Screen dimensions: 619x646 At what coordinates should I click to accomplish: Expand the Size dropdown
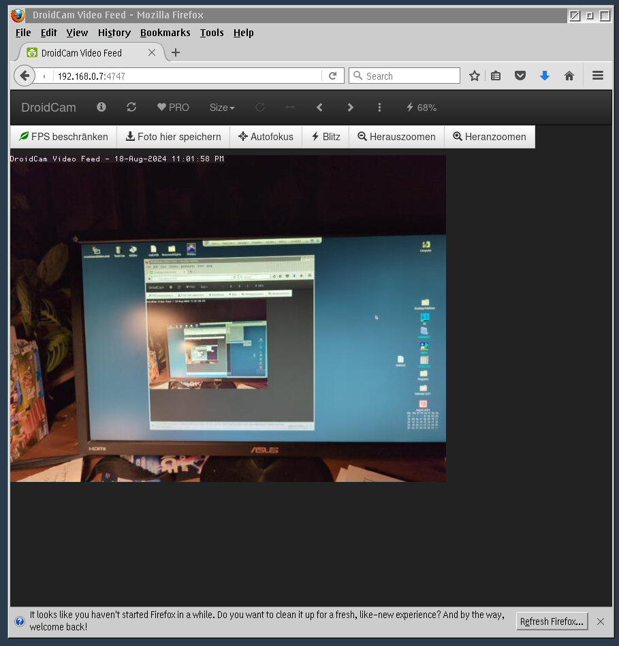[x=222, y=108]
